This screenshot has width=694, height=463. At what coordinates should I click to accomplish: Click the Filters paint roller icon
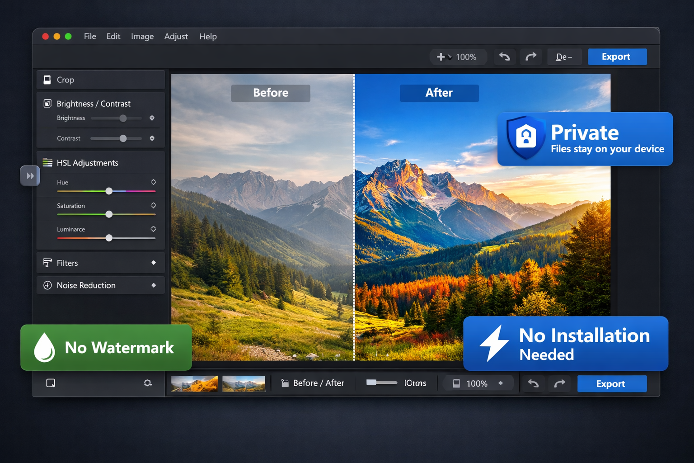pyautogui.click(x=47, y=263)
